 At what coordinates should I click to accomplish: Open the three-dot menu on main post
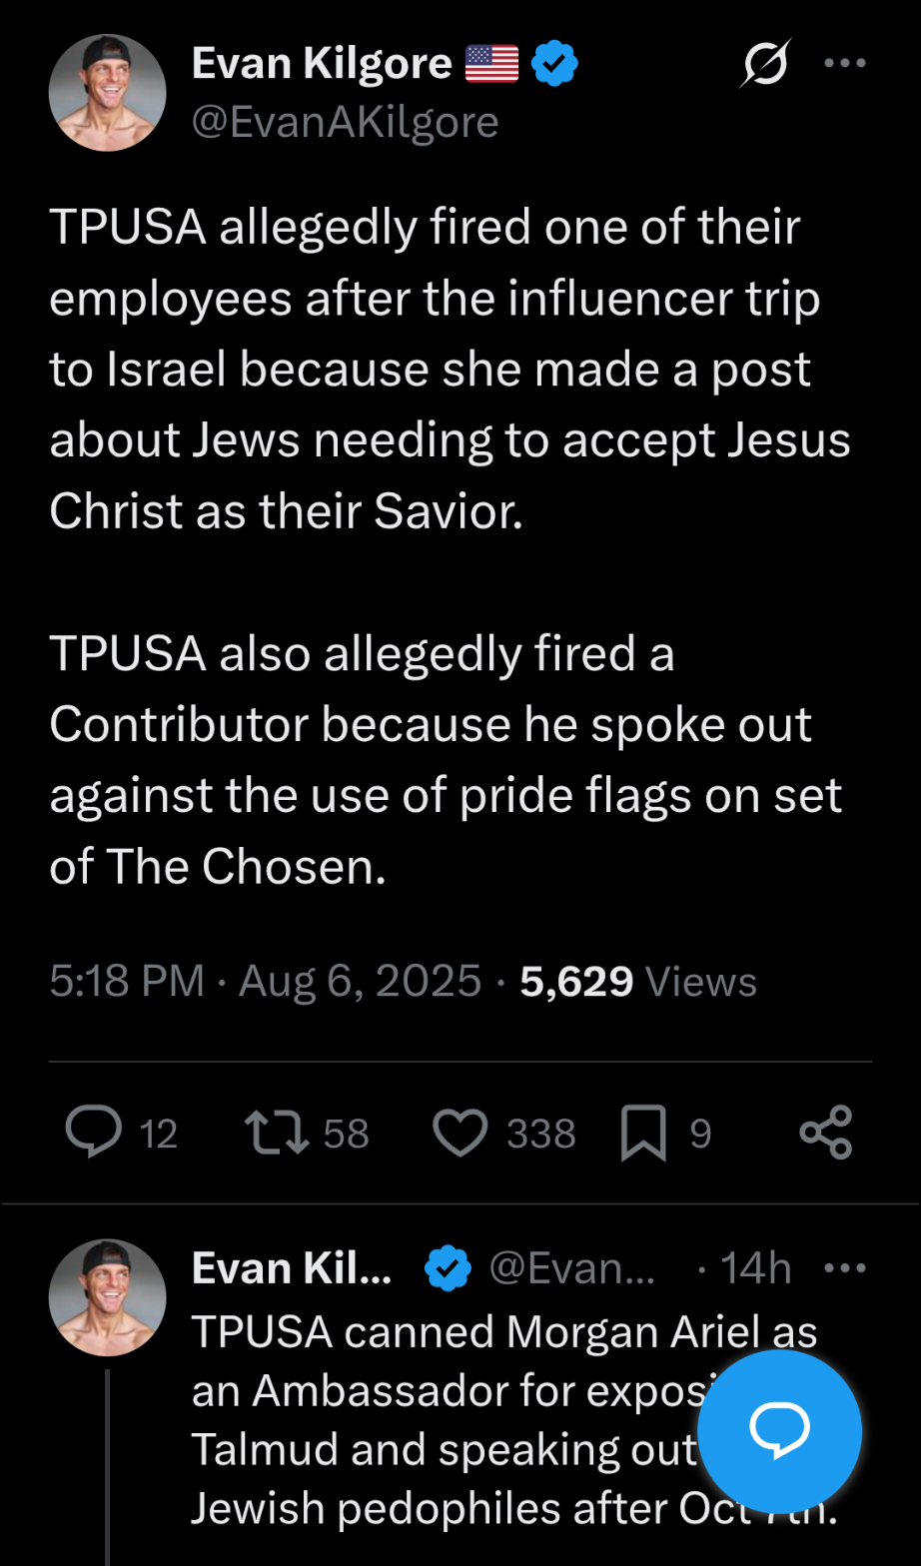pyautogui.click(x=843, y=63)
